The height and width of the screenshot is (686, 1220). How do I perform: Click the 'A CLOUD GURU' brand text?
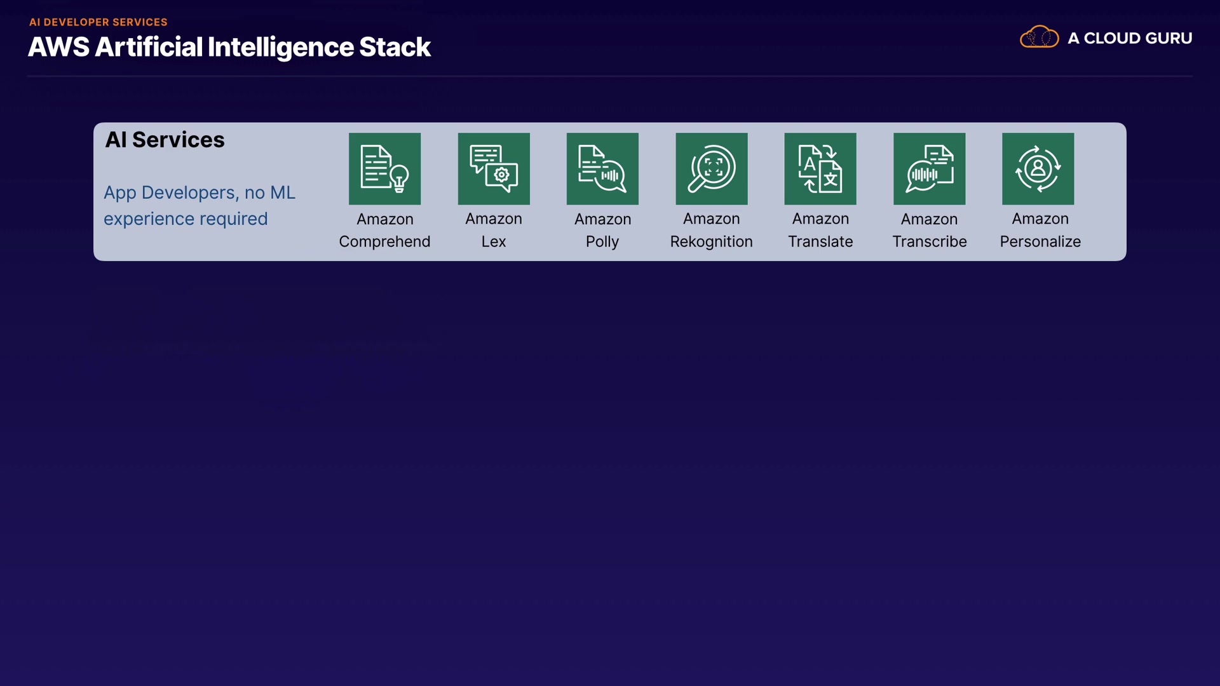(x=1129, y=38)
